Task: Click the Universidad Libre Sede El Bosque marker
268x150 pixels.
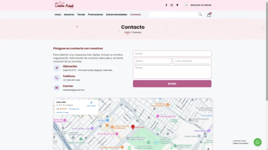Action: pos(128,138)
